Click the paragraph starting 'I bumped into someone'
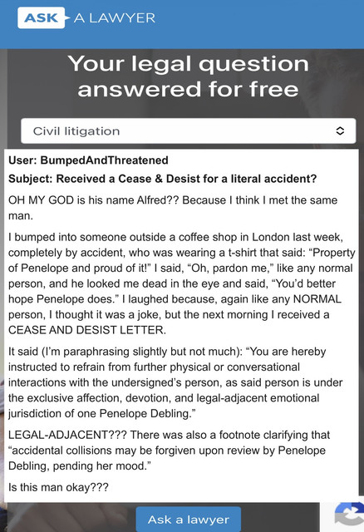Viewport: 364px width, 532px height. (181, 283)
